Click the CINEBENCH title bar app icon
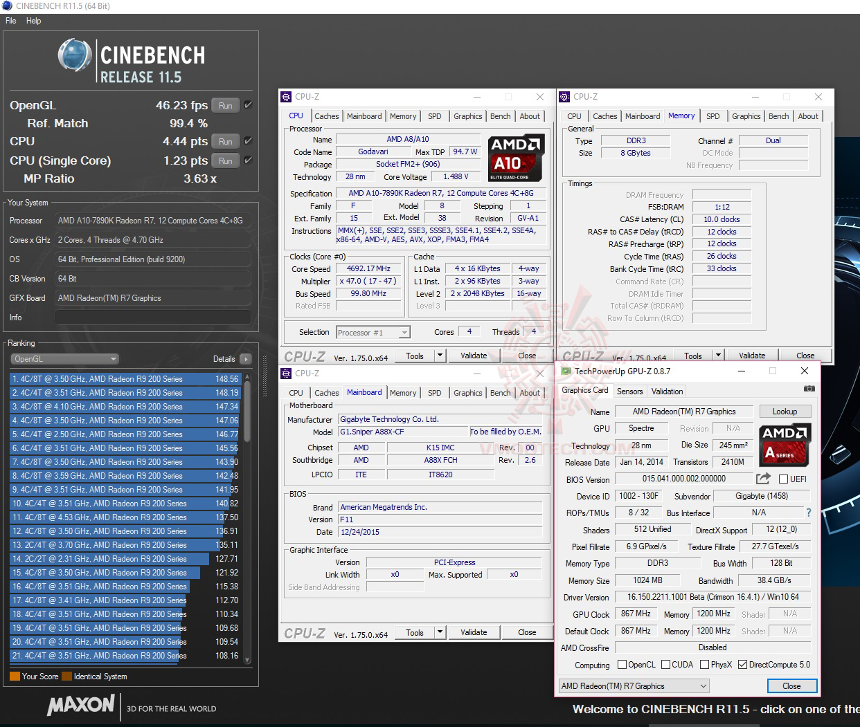This screenshot has height=727, width=860. click(x=7, y=6)
